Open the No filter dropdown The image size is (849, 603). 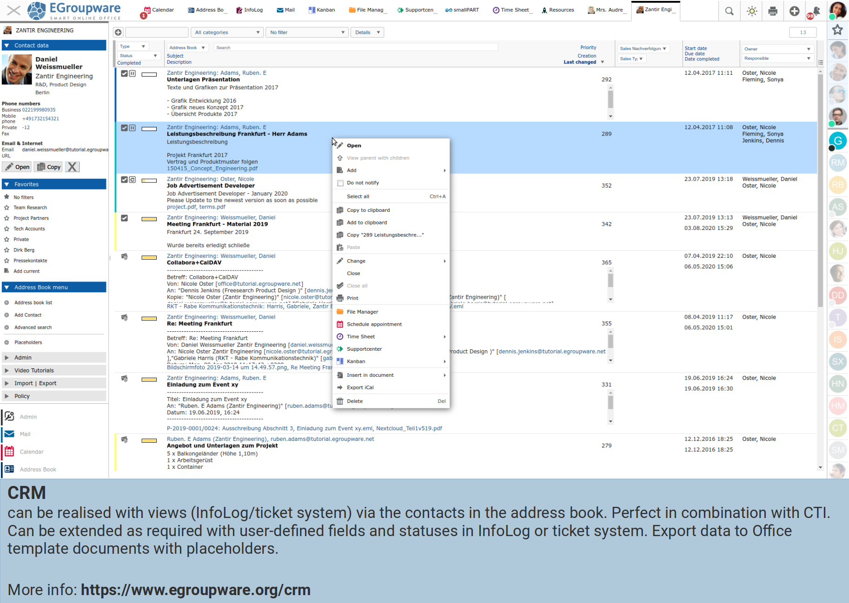pos(307,33)
